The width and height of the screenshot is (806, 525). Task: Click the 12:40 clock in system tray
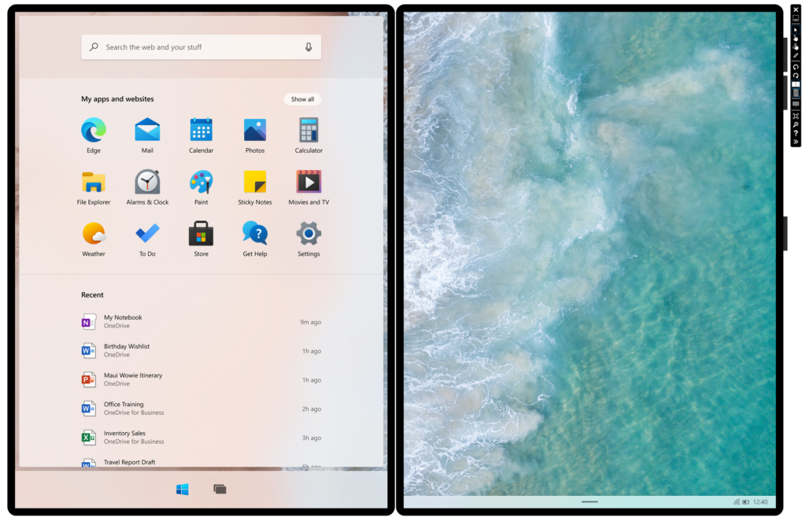[x=760, y=502]
